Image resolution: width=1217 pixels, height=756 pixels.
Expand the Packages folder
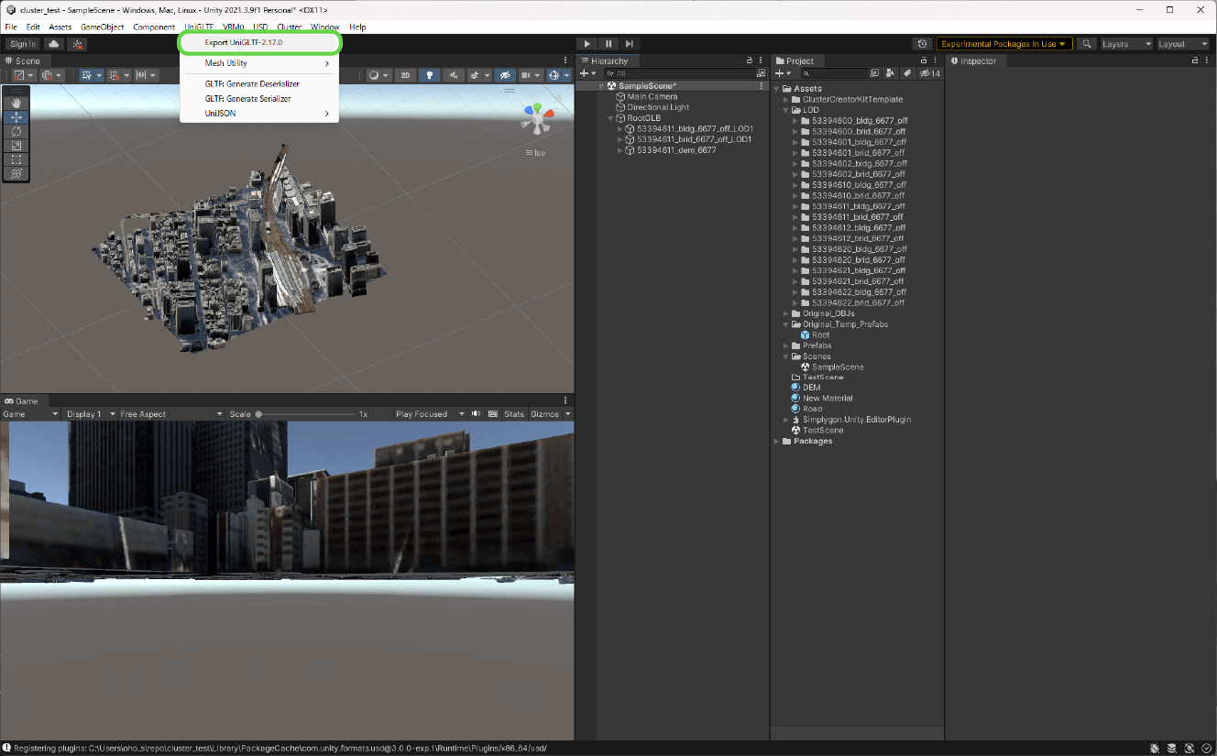tap(777, 441)
